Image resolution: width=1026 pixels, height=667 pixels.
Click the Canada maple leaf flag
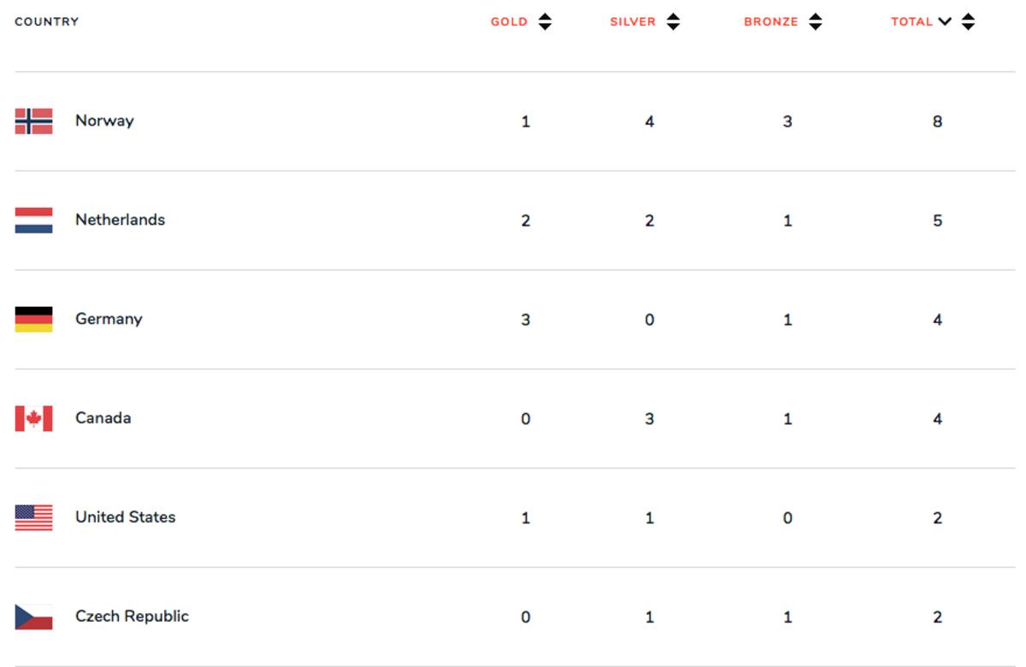tap(33, 418)
